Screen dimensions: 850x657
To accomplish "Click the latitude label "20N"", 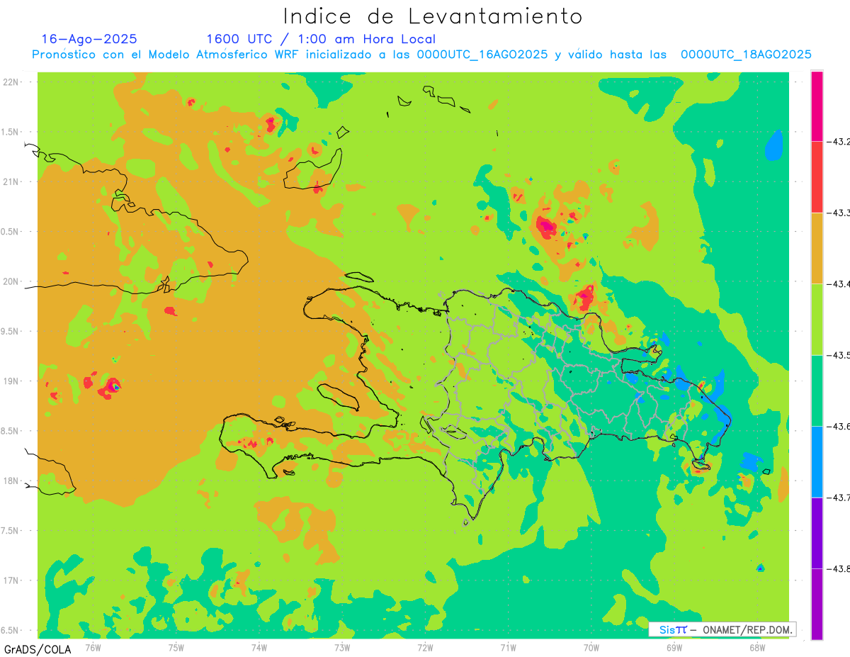I will tap(11, 281).
